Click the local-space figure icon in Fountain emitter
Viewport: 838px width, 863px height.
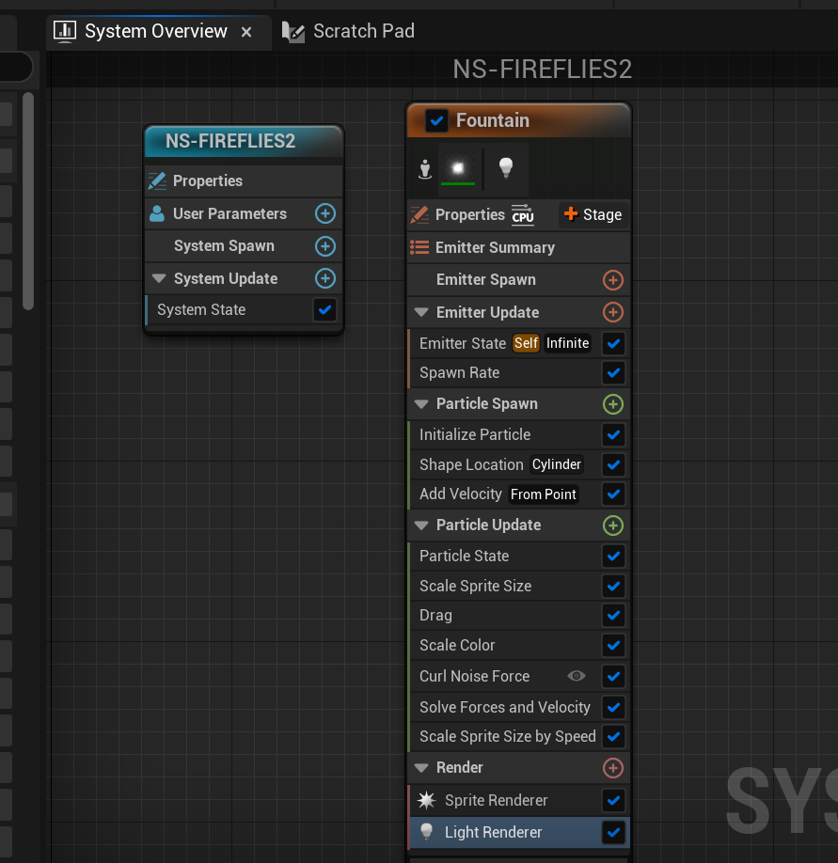tap(424, 168)
